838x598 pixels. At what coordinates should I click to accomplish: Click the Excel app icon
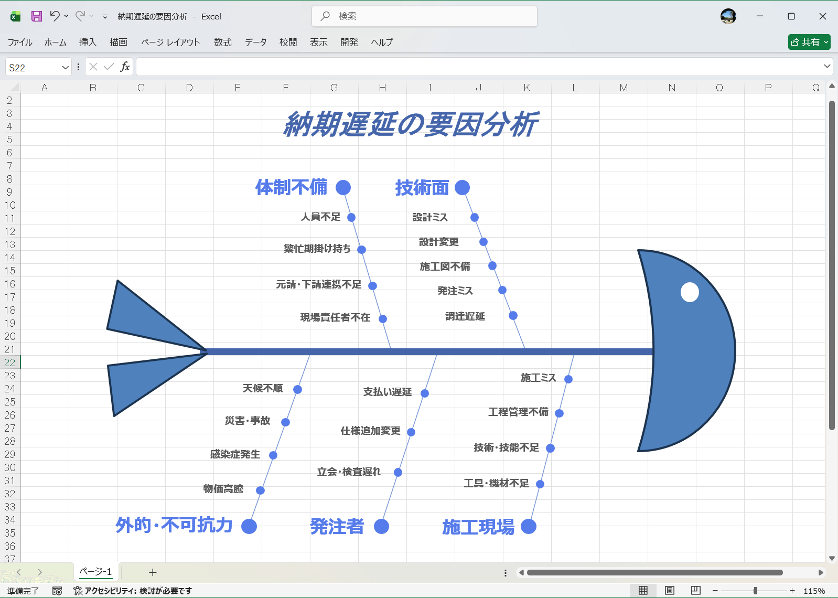coord(15,16)
